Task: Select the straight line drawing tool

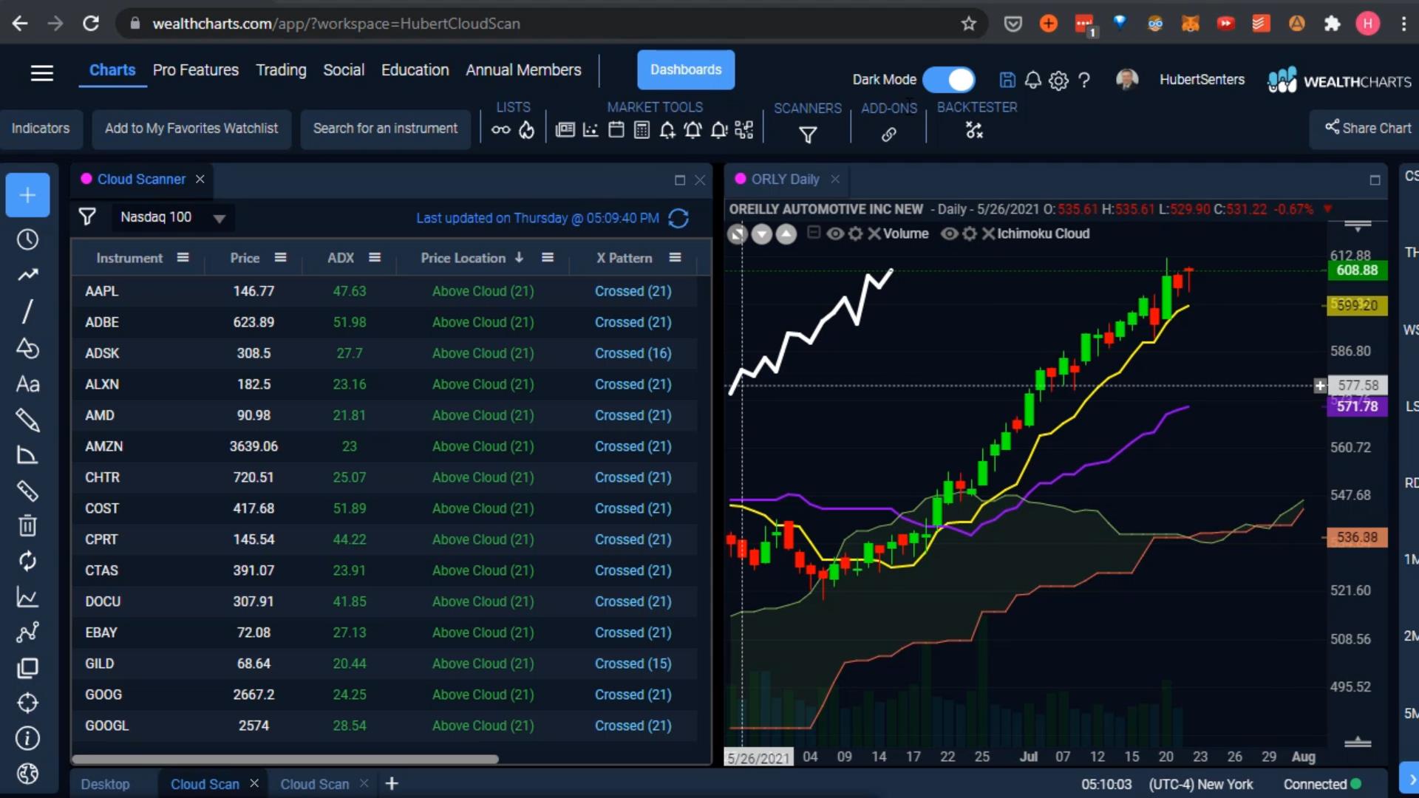Action: pos(27,311)
